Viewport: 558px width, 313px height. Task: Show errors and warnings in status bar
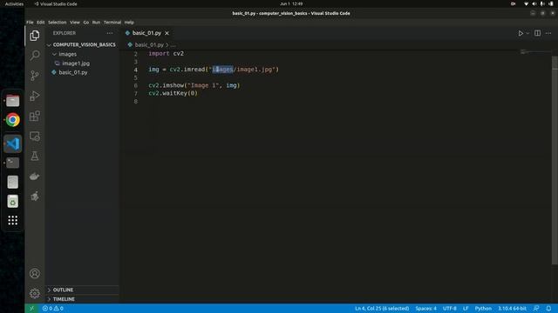(52, 309)
